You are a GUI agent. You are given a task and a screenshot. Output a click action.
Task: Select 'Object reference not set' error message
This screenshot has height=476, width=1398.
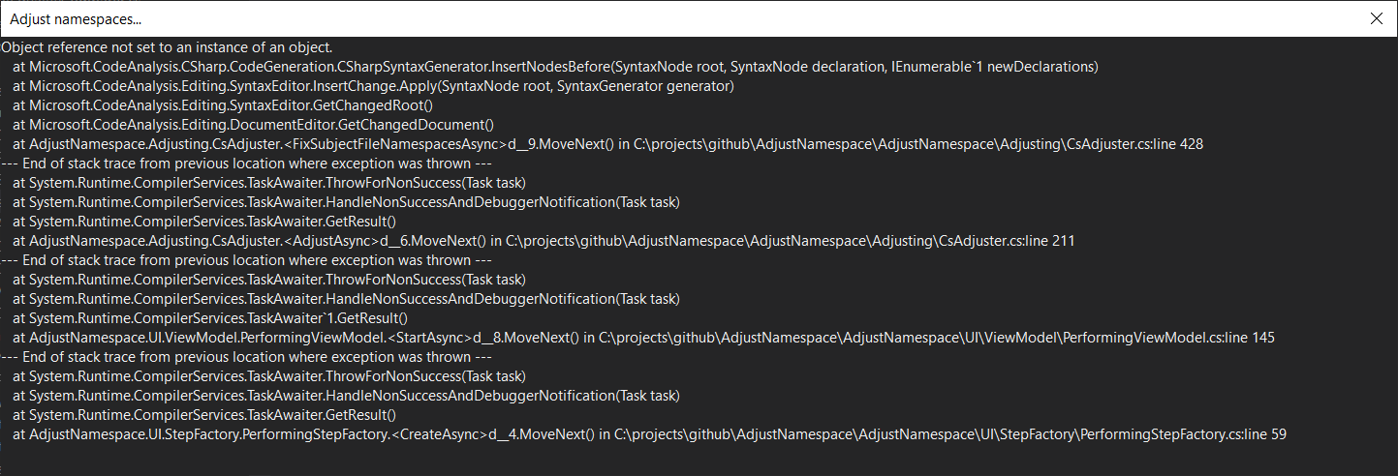167,47
